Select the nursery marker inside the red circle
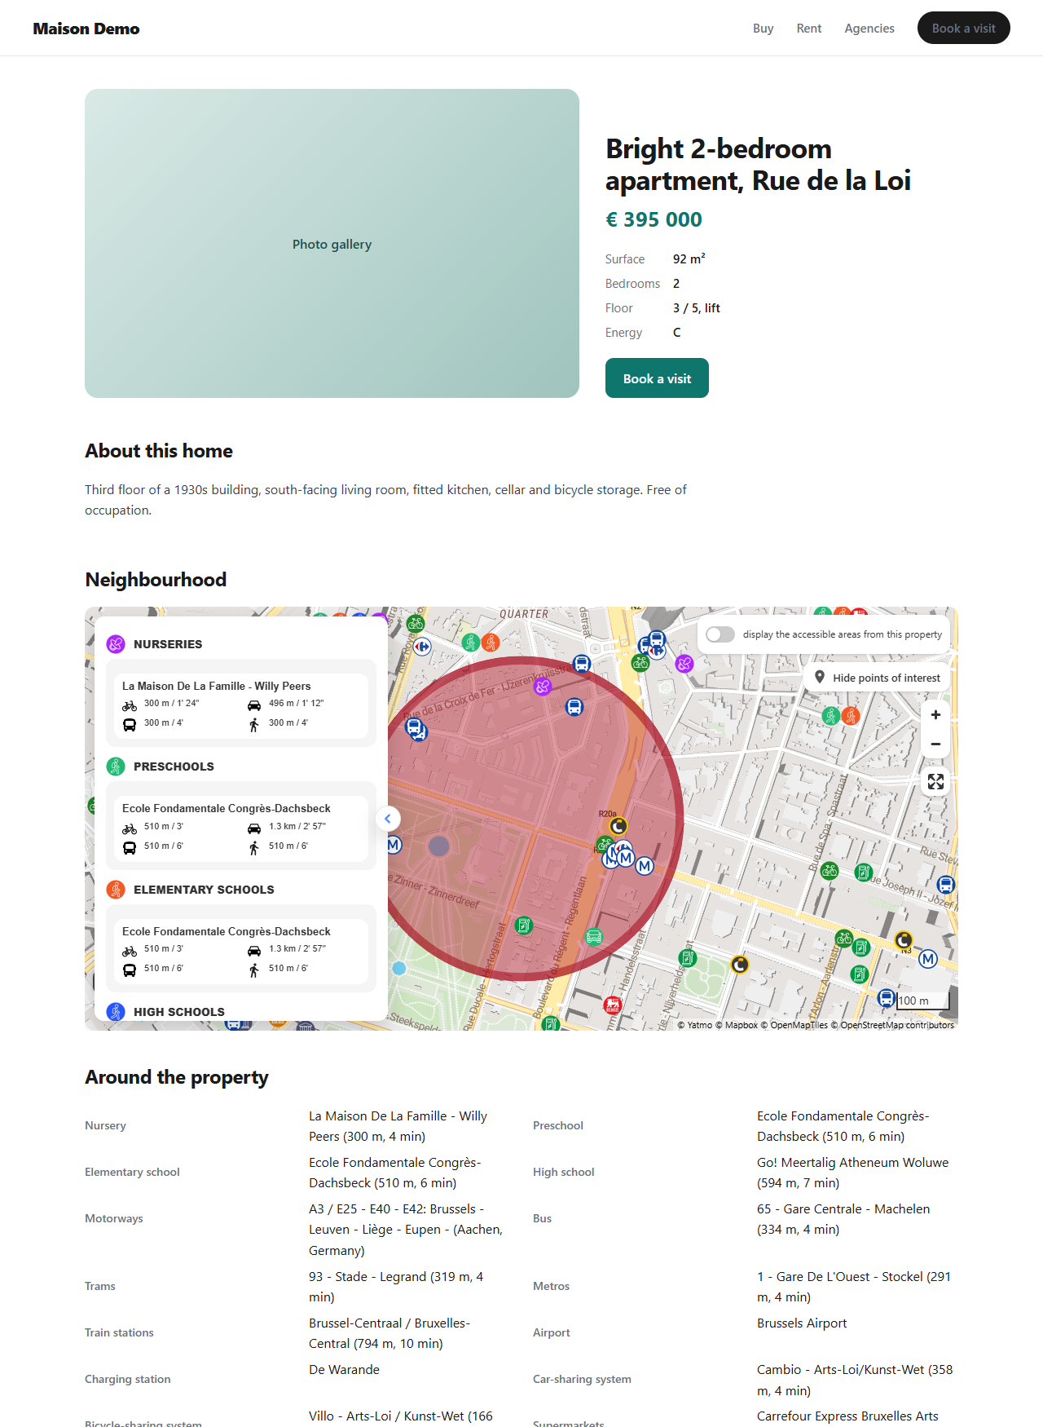Screen dimensions: 1043x1427 click(543, 687)
